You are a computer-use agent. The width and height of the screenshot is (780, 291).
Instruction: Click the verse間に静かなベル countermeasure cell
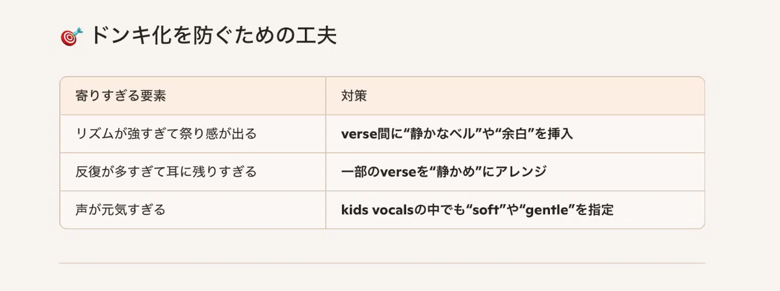[x=515, y=134]
